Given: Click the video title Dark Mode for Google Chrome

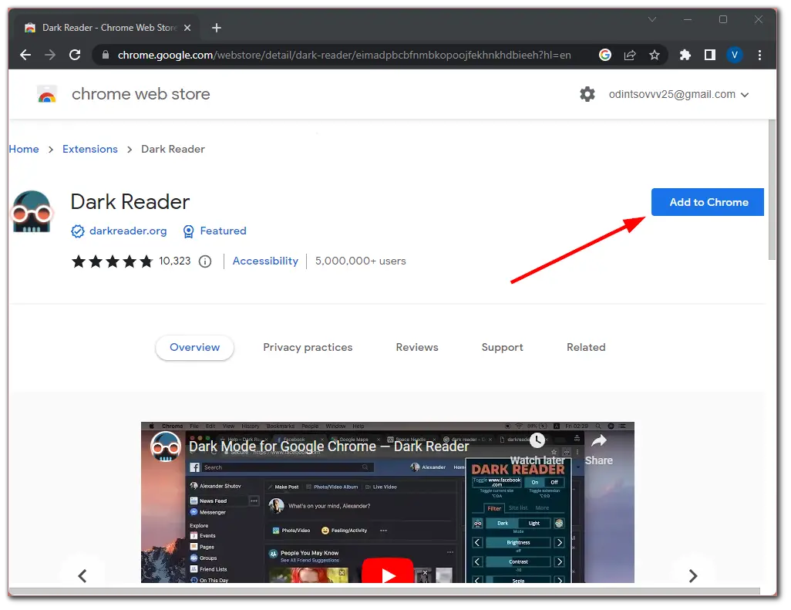Looking at the screenshot, I should click(x=329, y=447).
